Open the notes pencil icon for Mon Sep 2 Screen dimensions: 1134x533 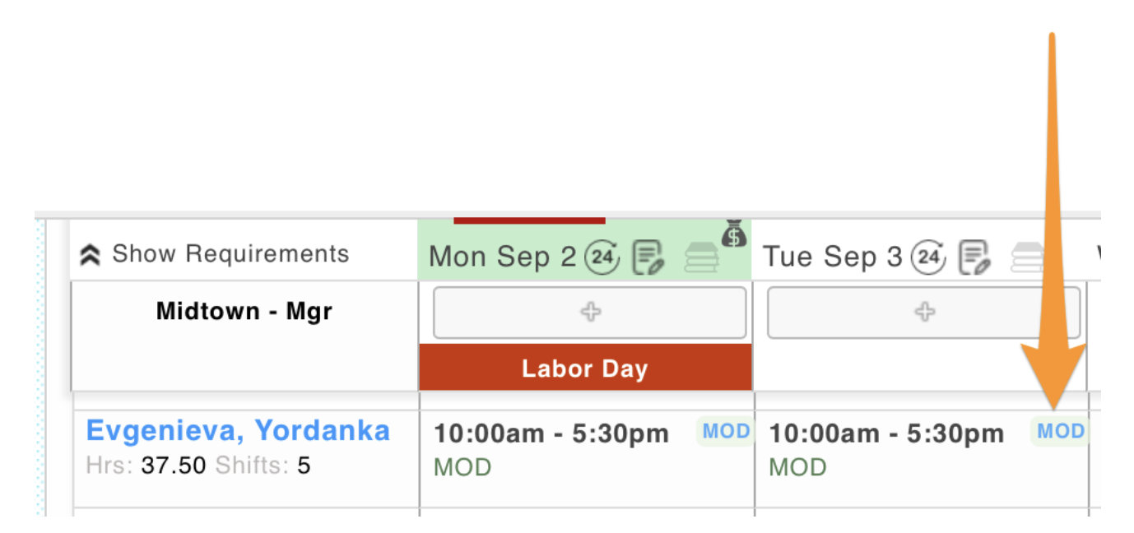click(x=647, y=257)
